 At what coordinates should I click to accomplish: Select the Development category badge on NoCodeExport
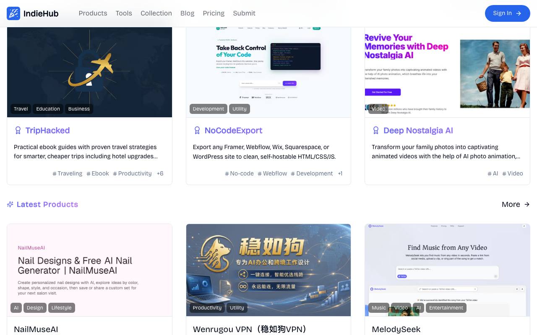pyautogui.click(x=209, y=109)
